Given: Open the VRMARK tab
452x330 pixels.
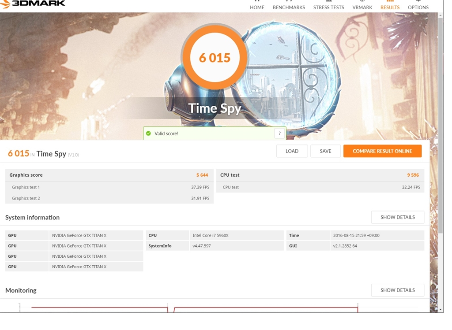Looking at the screenshot, I should coord(362,7).
